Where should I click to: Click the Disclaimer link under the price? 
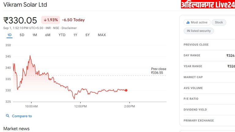click(x=69, y=28)
